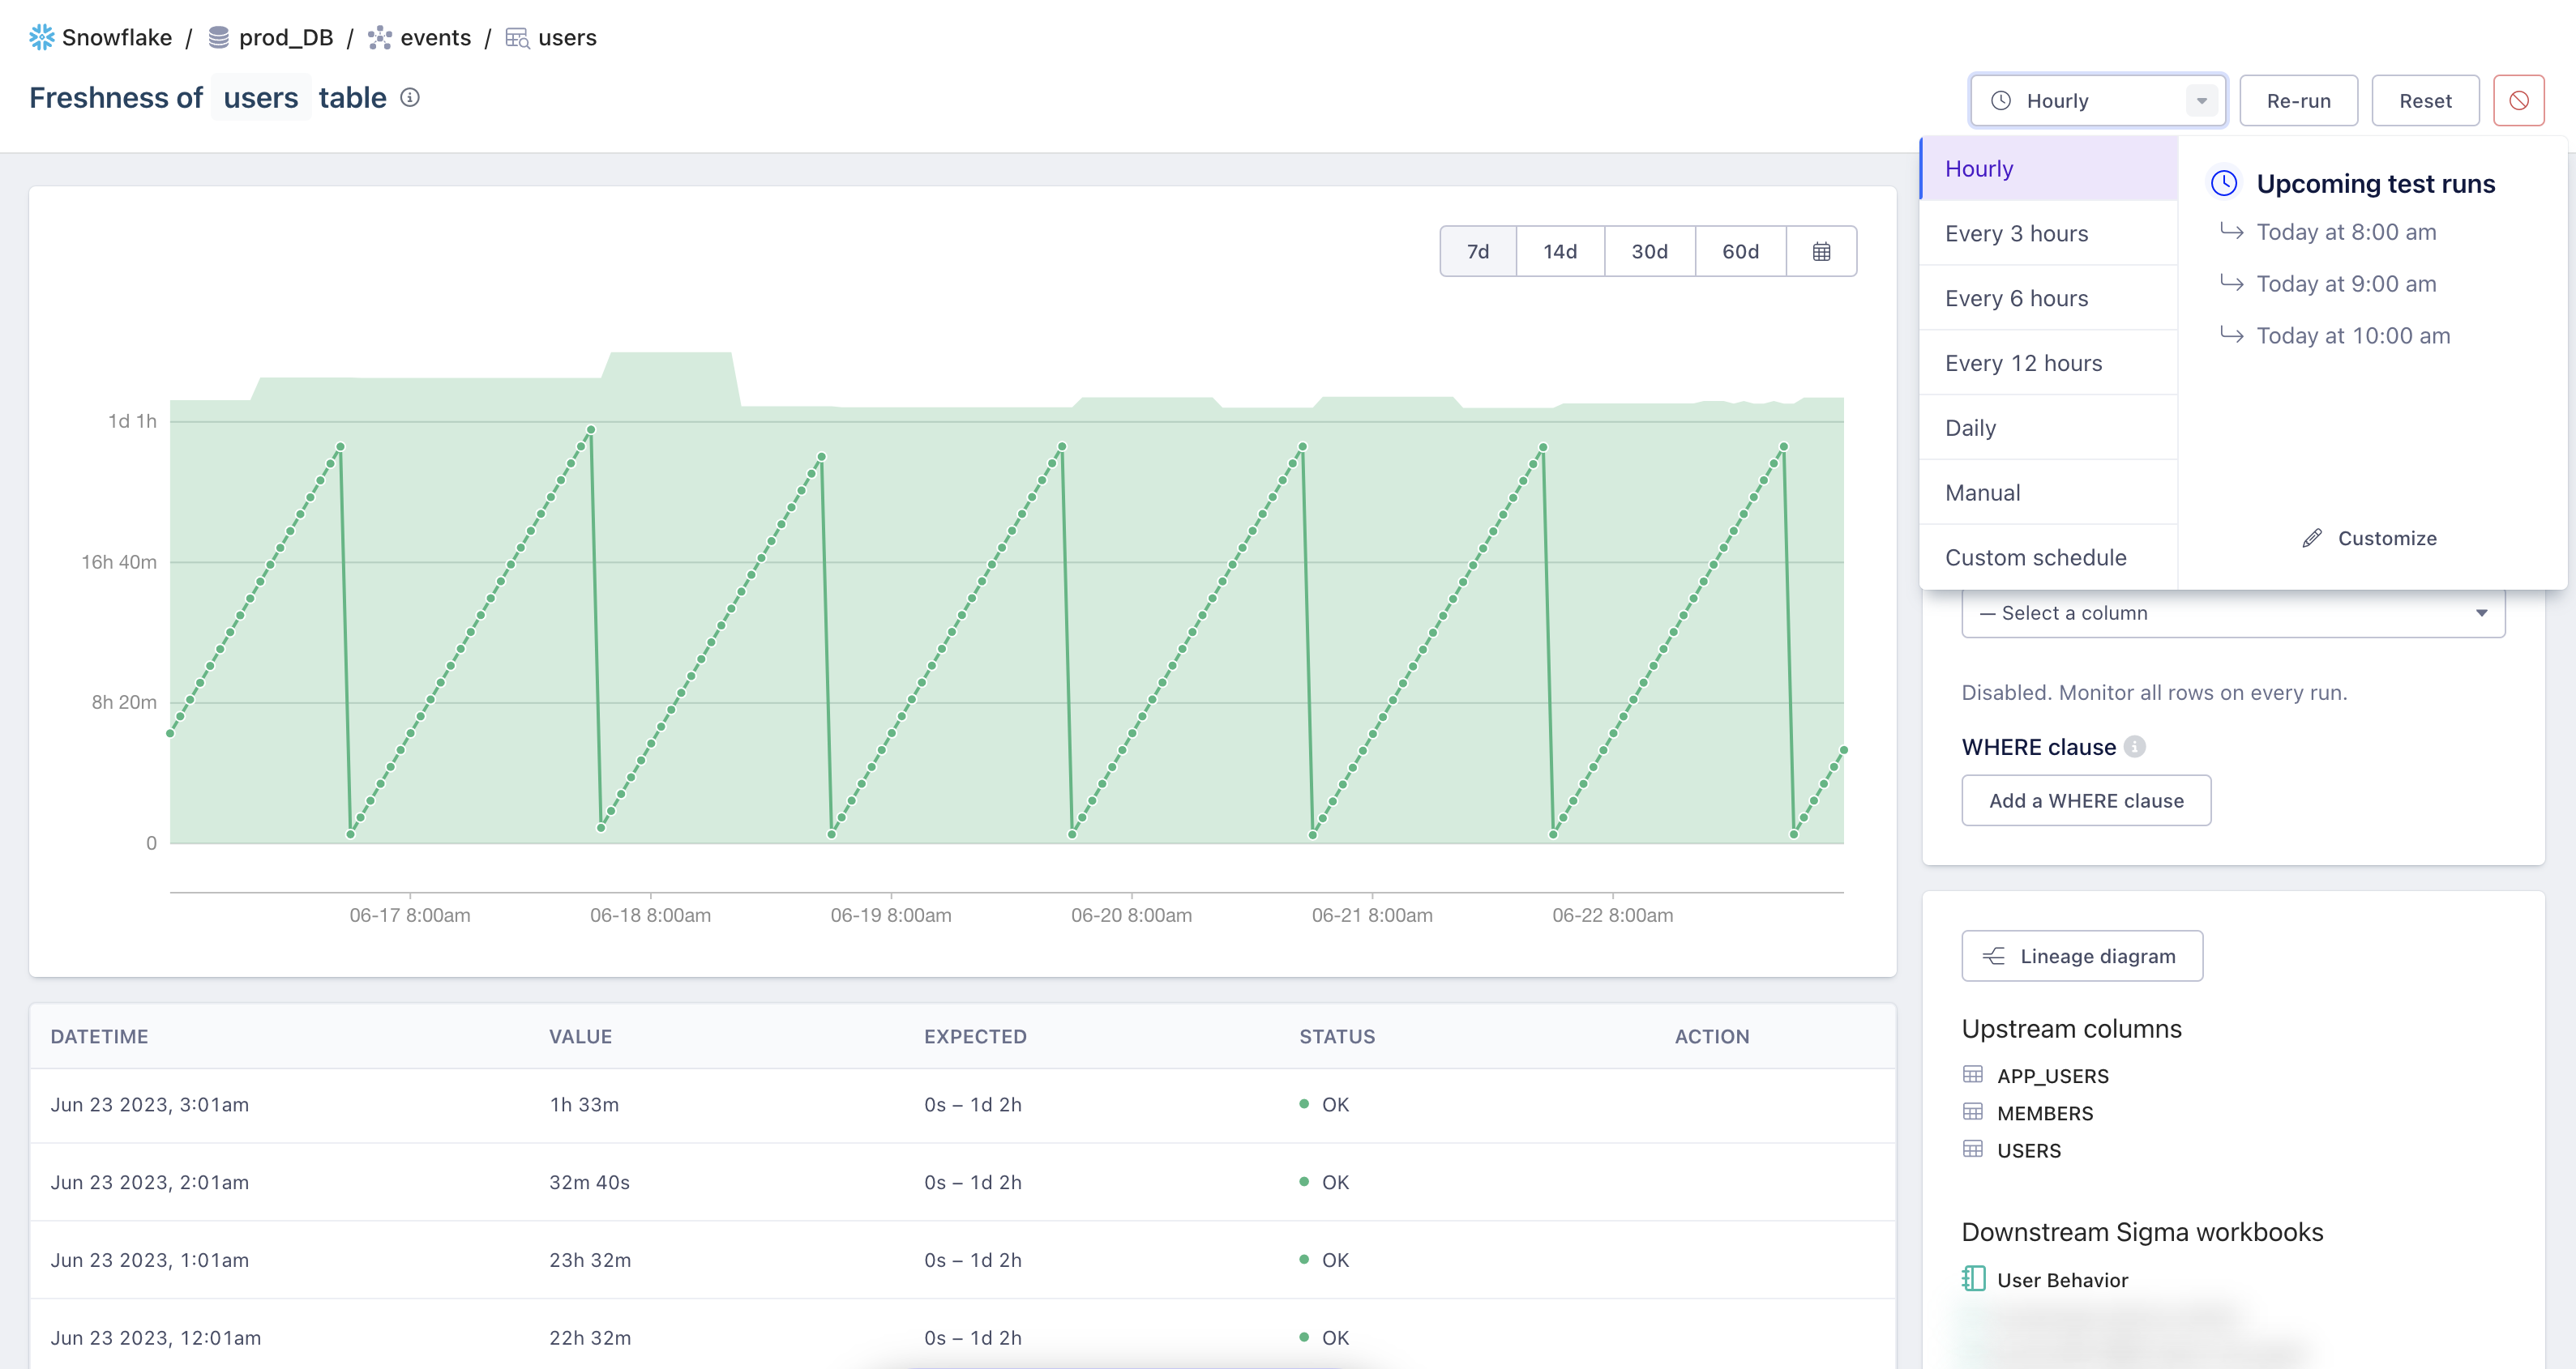Click the red disable monitor icon button
This screenshot has height=1369, width=2576.
point(2518,100)
